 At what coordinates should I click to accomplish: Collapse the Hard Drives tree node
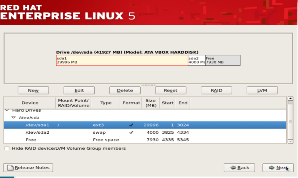7,110
